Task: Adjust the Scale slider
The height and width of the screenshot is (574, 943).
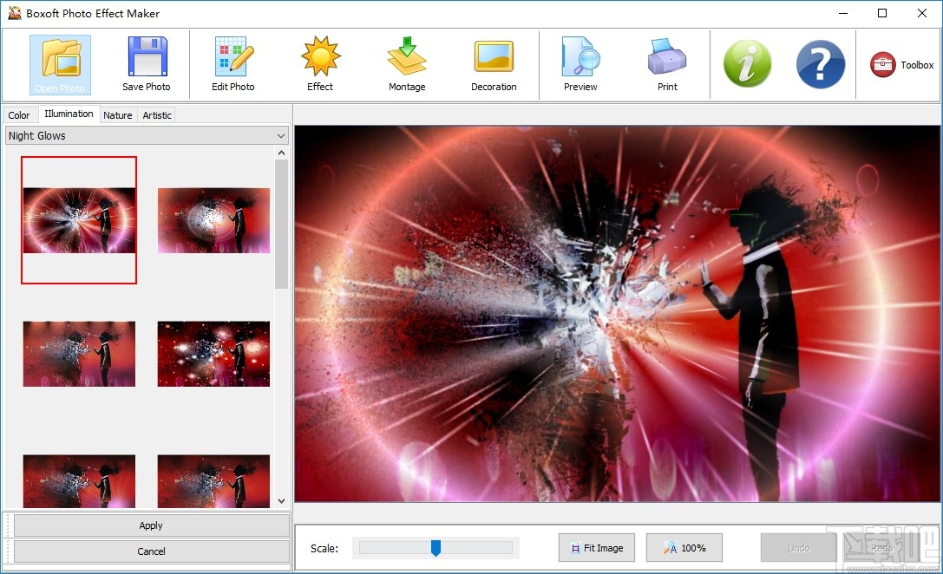Action: pos(436,547)
